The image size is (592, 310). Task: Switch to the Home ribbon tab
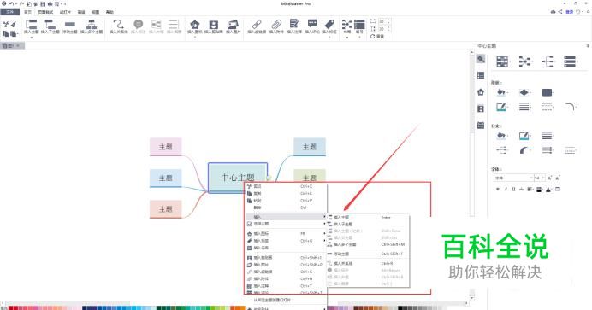tap(27, 12)
